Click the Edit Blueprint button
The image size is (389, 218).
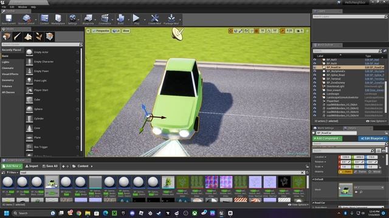tap(373, 139)
